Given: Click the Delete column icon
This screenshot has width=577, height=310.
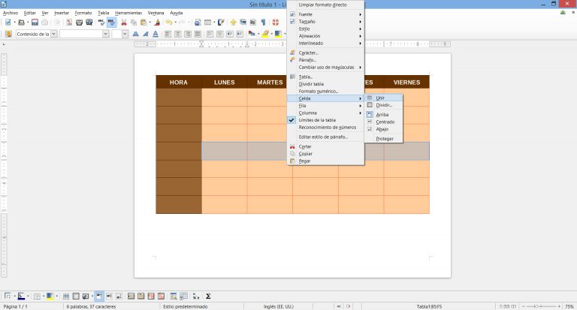Looking at the screenshot, I should [161, 296].
